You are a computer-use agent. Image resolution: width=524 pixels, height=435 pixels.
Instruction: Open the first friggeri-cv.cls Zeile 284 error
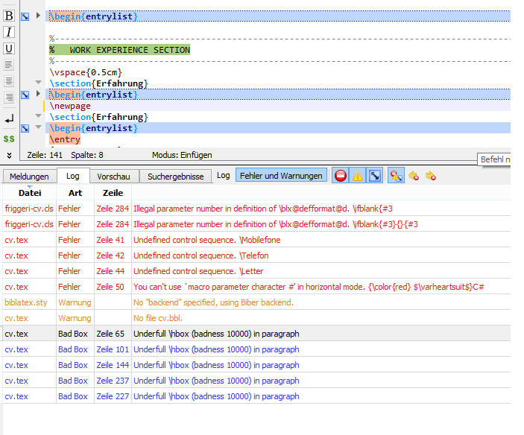pyautogui.click(x=256, y=209)
